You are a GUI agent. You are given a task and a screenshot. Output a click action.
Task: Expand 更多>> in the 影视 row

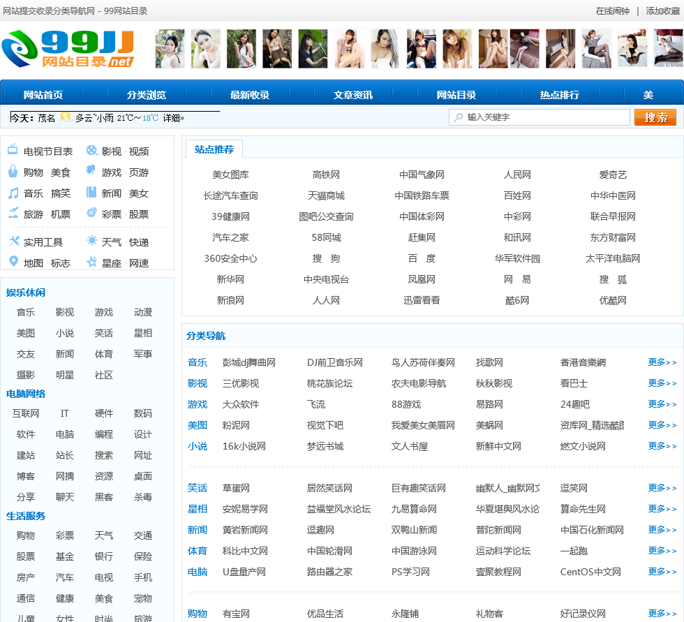(662, 383)
